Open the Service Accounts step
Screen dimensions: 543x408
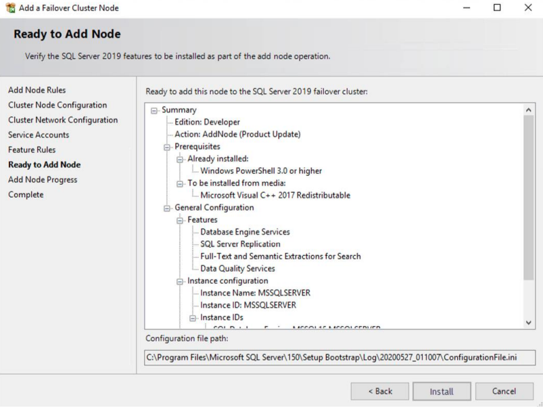click(x=39, y=135)
